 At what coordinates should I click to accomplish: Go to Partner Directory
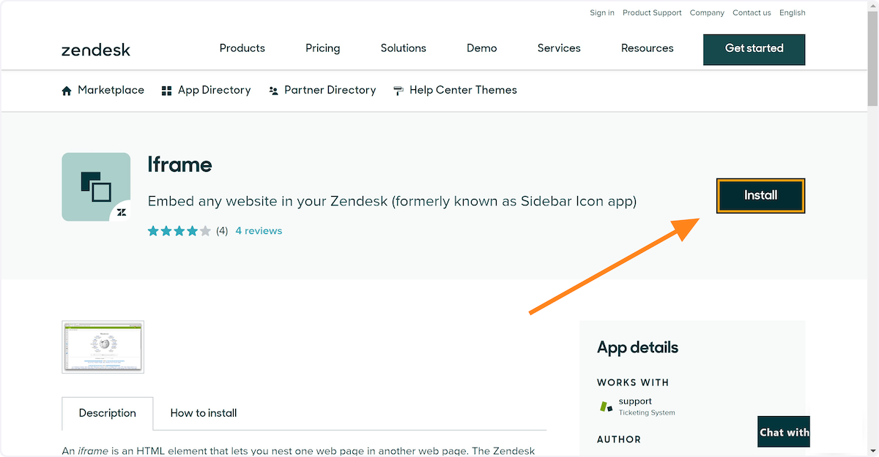point(330,90)
